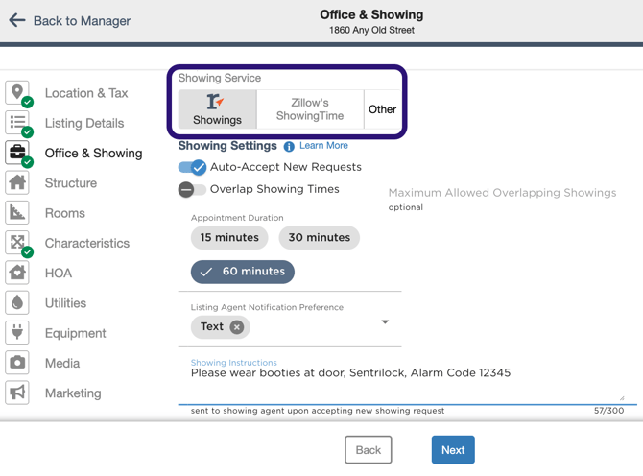Expand Listing Agent Notification Preference dropdown
Screen dimensions: 643x476
(x=385, y=322)
